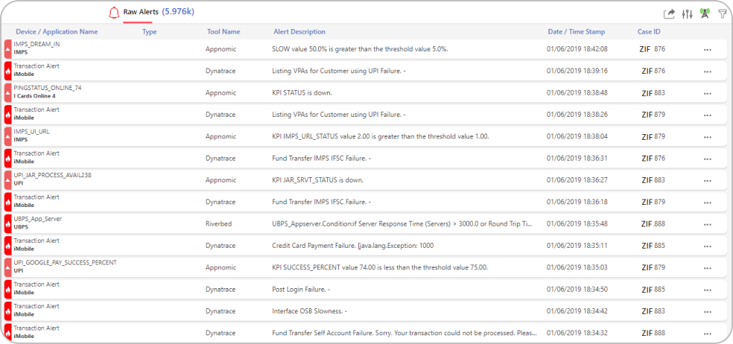This screenshot has width=733, height=344.
Task: Open more options for 18:38:26 alert row
Action: [707, 115]
